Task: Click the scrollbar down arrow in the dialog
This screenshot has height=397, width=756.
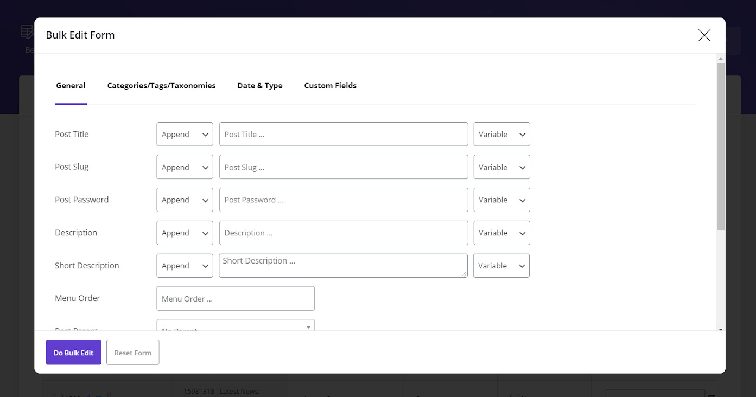Action: (721, 329)
